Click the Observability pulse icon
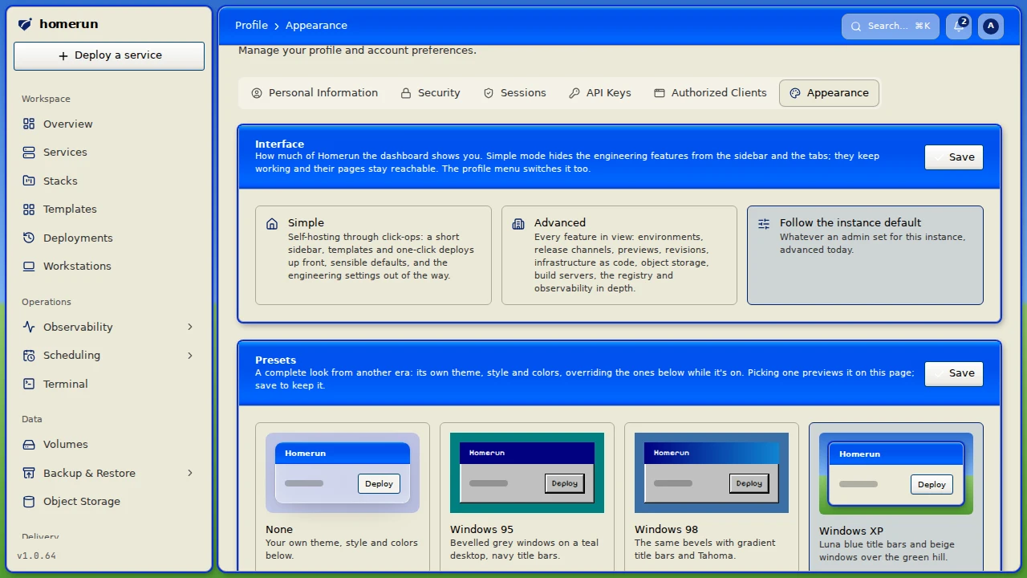Viewport: 1027px width, 578px height. pyautogui.click(x=29, y=327)
